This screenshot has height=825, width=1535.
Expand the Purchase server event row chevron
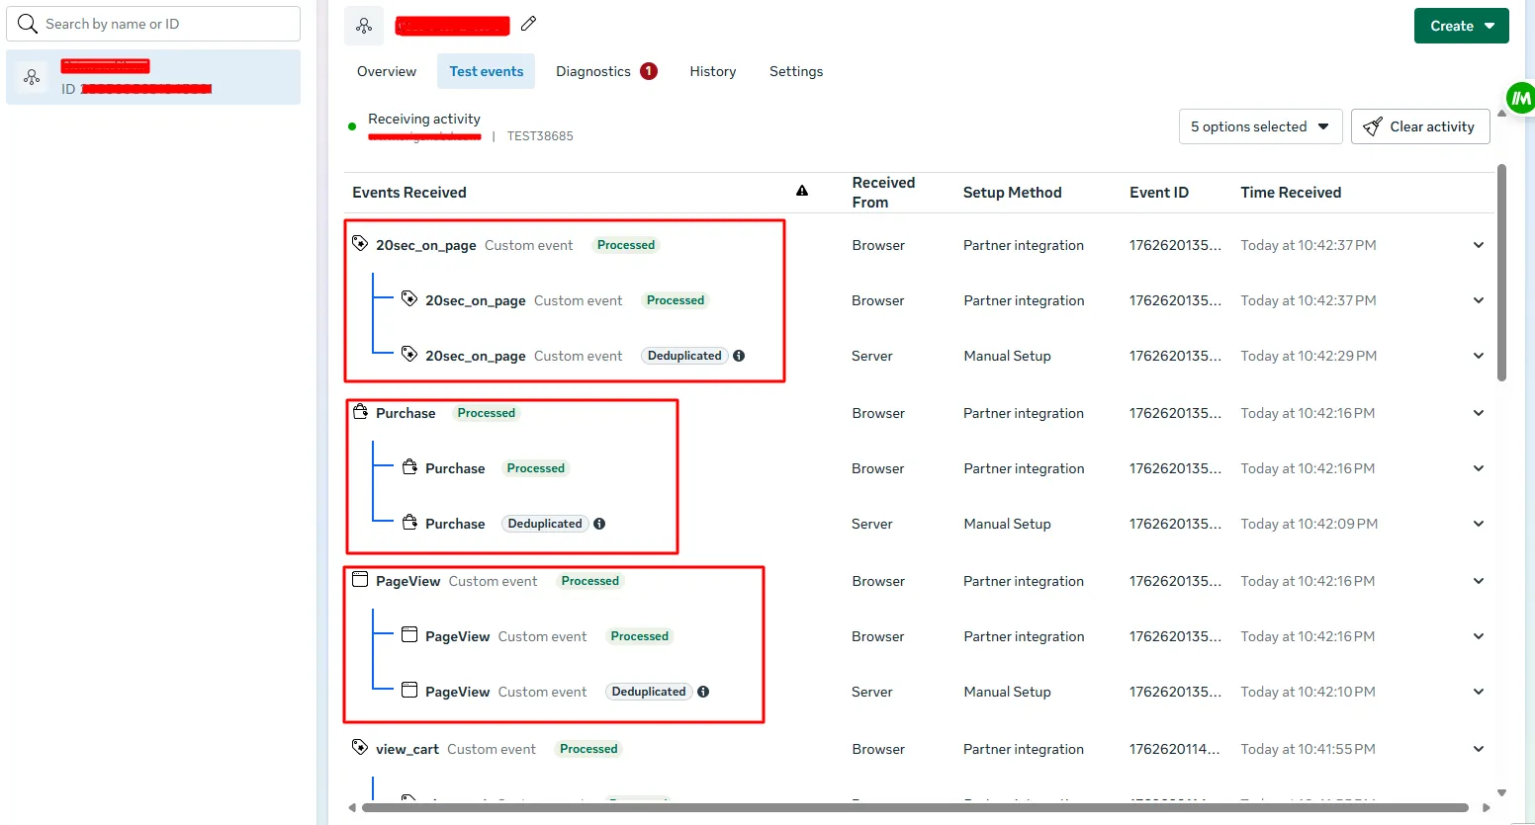click(x=1478, y=524)
